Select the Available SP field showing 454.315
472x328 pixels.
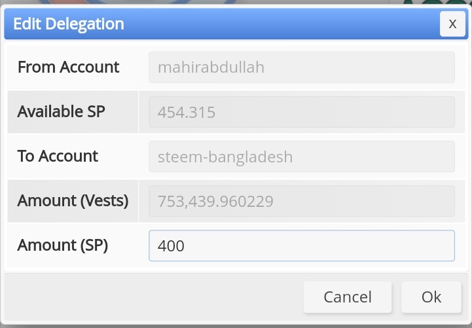(301, 112)
